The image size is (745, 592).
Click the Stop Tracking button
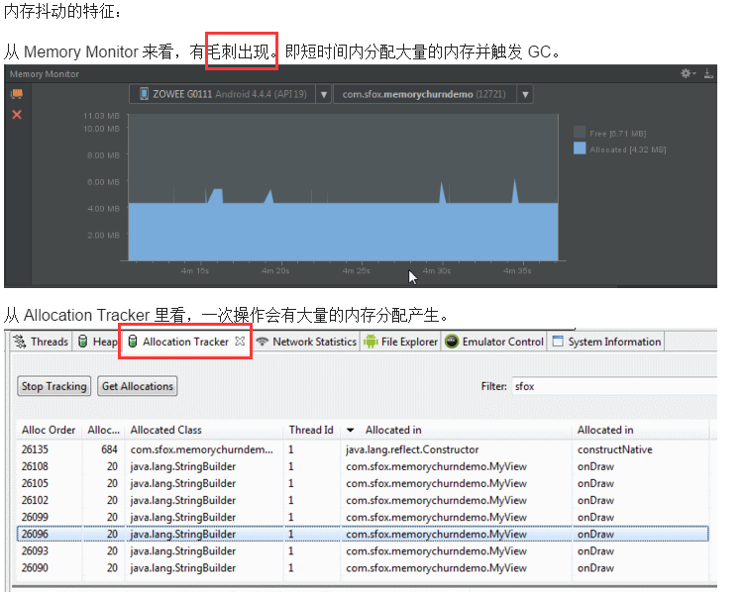coord(54,386)
